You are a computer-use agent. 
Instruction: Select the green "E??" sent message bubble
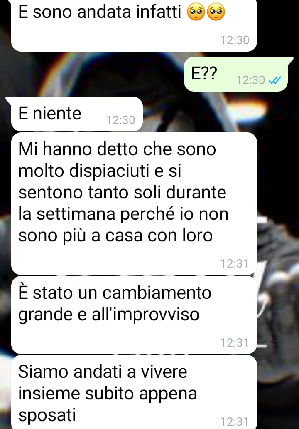(x=236, y=74)
